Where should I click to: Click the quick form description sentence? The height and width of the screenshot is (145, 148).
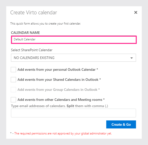(x=45, y=24)
